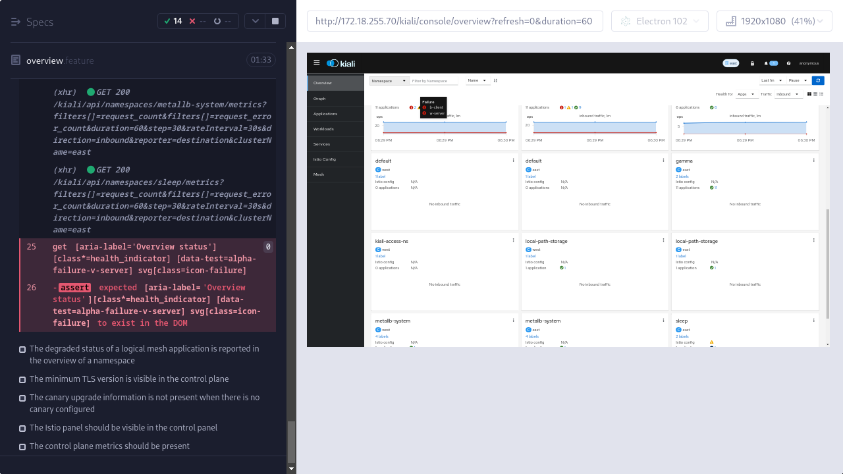Click the east cluster badge
This screenshot has height=474, width=843.
click(x=730, y=63)
